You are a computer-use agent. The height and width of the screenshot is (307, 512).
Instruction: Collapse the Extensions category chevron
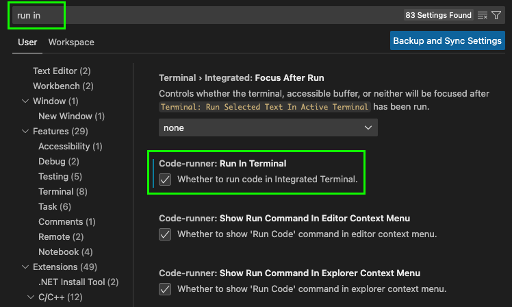click(25, 267)
